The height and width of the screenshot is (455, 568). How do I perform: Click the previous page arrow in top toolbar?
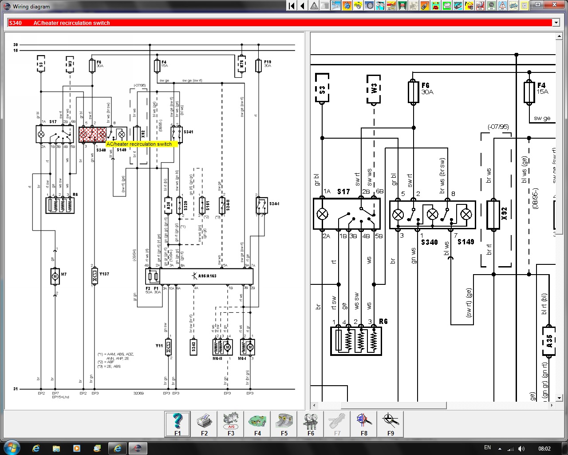(303, 6)
